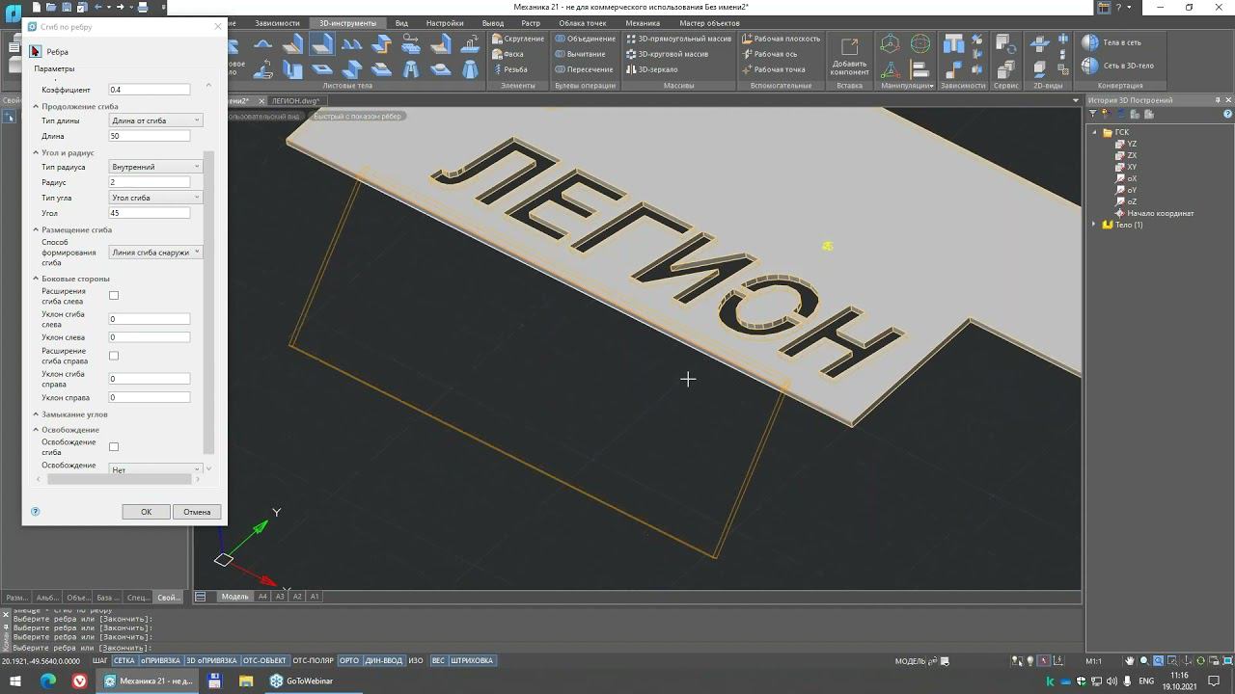Click the filter icon in history panel toolbar

1093,114
